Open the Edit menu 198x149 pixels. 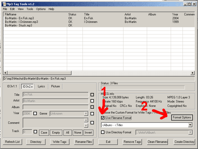click(x=12, y=9)
